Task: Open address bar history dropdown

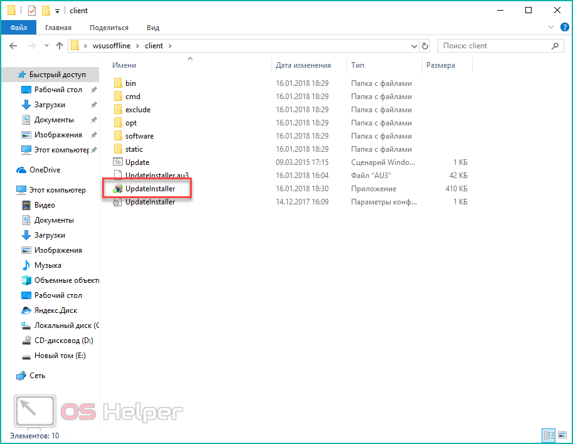Action: click(414, 46)
